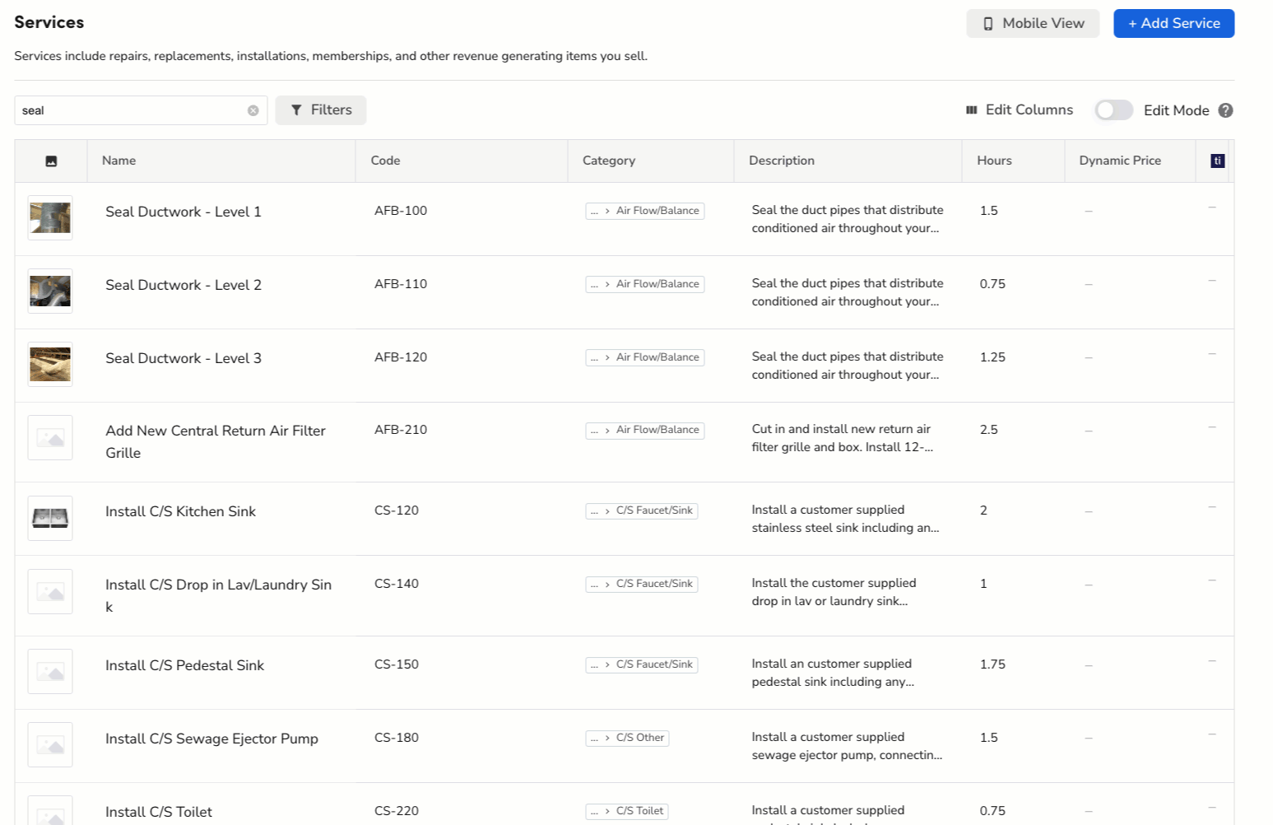The image size is (1273, 825).
Task: Sort by the Hours column header
Action: (994, 161)
